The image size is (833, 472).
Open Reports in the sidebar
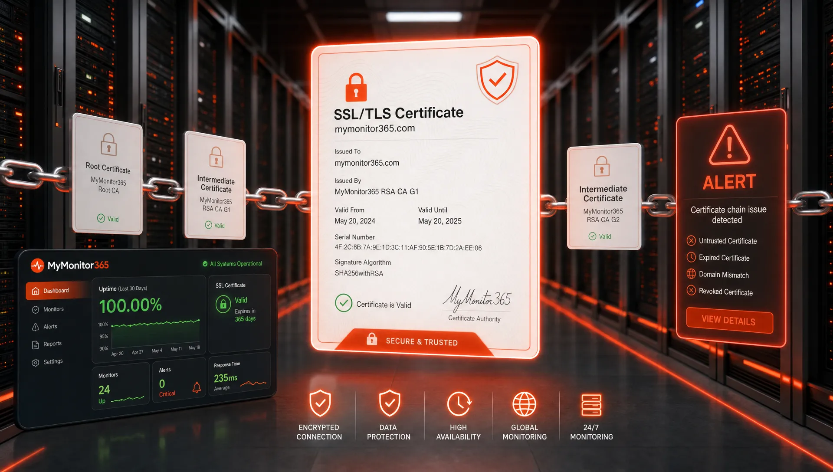(52, 344)
